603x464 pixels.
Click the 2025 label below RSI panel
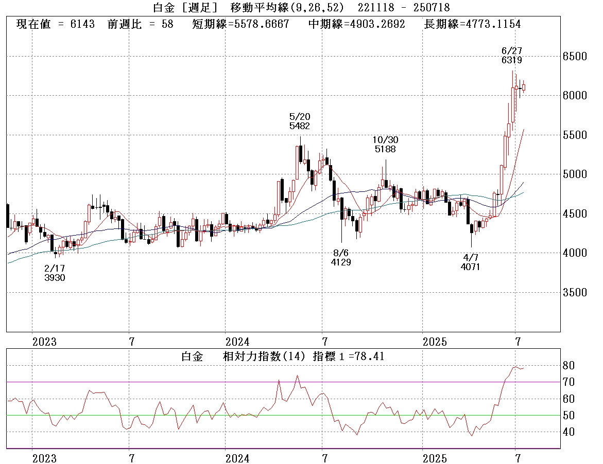pos(435,459)
